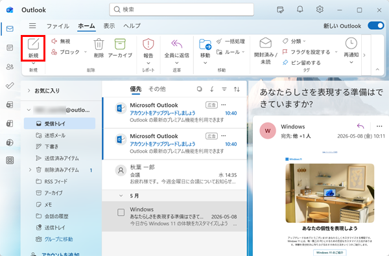The width and height of the screenshot is (389, 256).
Task: Open more options in Windows email header
Action: (379, 126)
